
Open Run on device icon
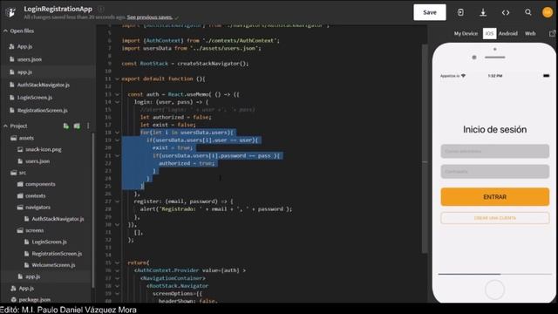(460, 12)
